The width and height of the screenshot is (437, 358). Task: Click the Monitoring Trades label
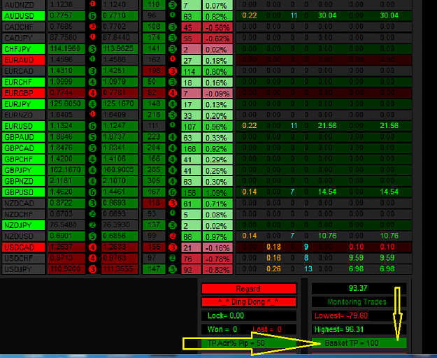coord(357,302)
